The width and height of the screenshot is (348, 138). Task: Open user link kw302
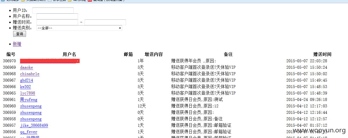point(25,87)
